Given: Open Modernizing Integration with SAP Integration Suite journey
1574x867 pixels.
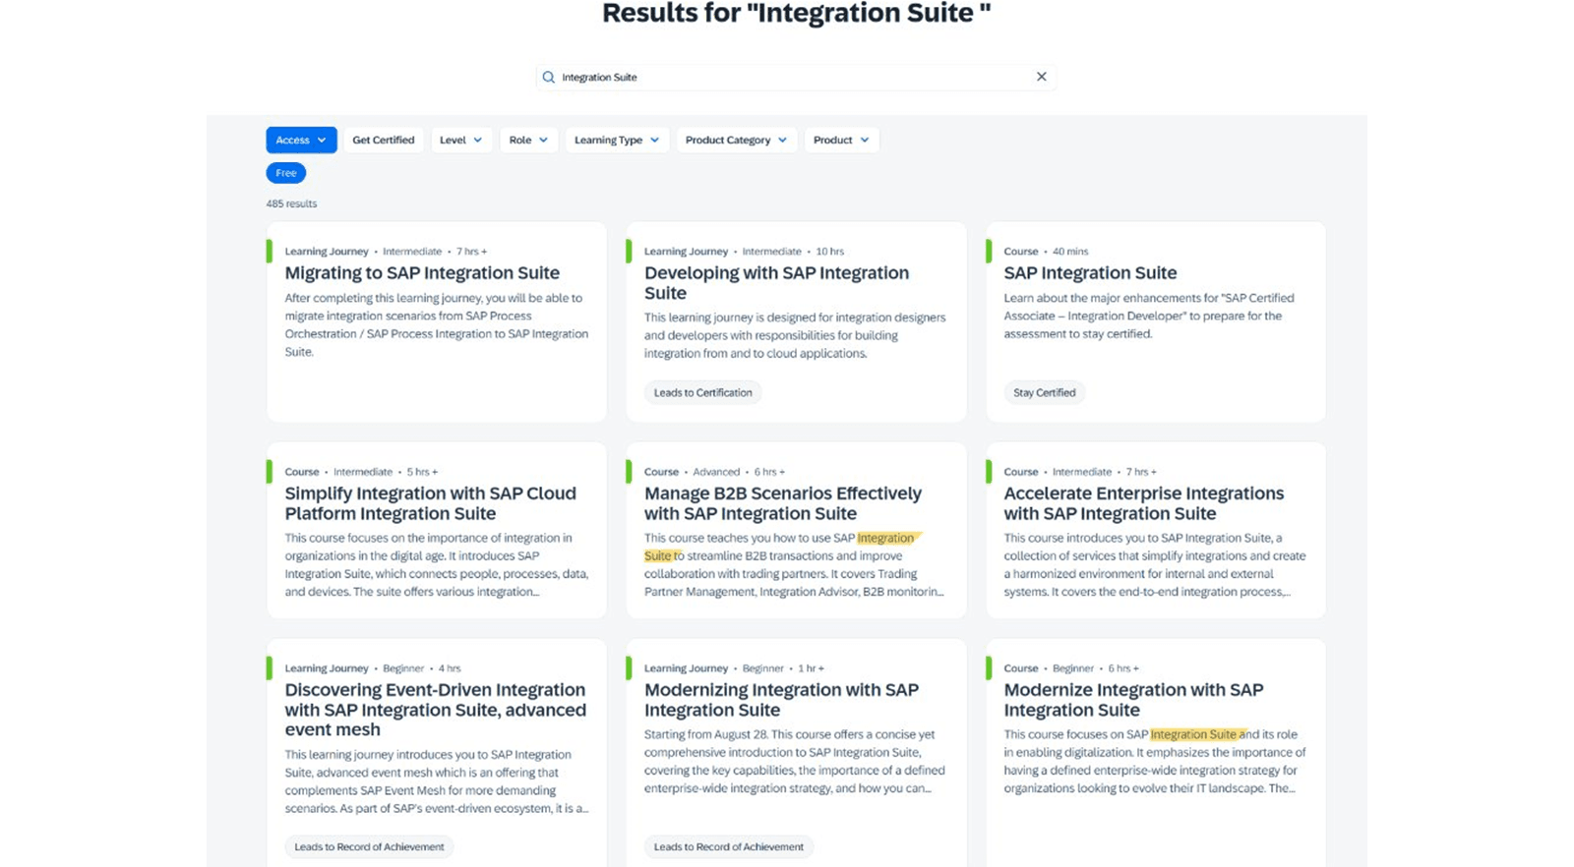Looking at the screenshot, I should 781,700.
